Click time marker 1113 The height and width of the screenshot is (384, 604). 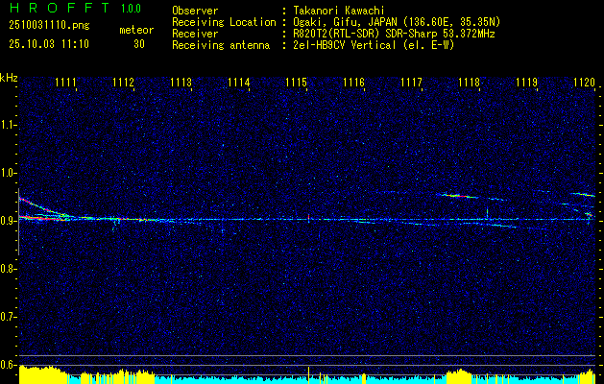point(181,83)
